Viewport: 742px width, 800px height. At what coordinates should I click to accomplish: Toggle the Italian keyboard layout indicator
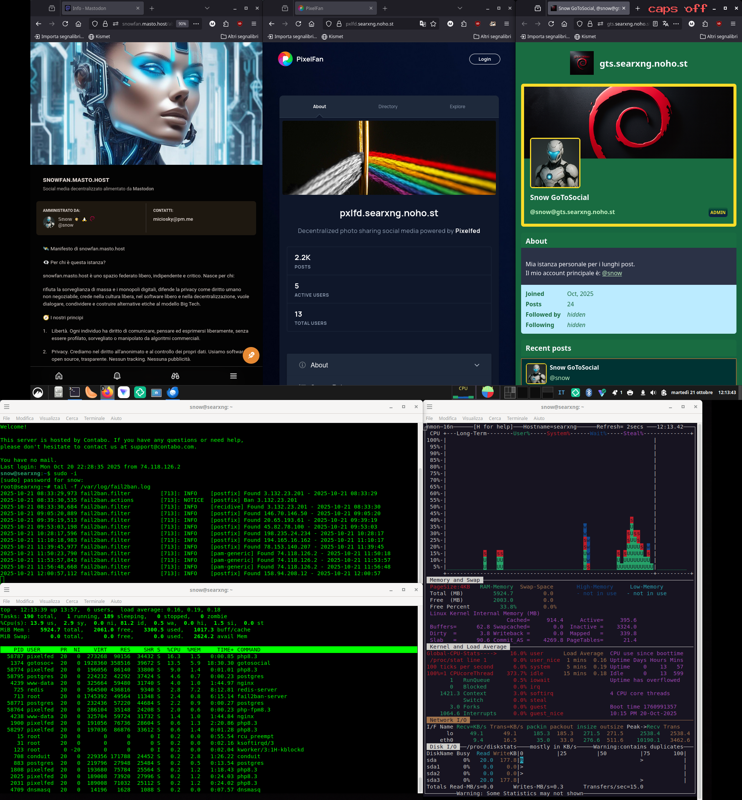tap(561, 393)
